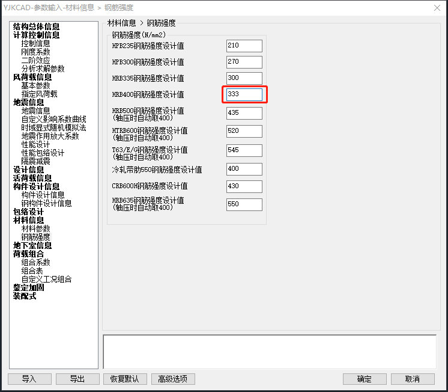This screenshot has width=448, height=392.
Task: Select 钢筋强度 in the tree
Action: point(35,237)
